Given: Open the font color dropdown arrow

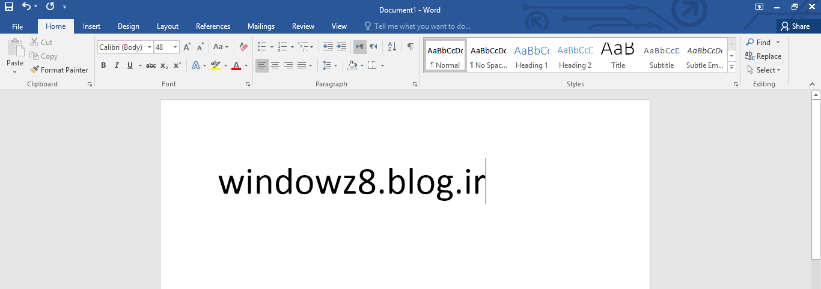Looking at the screenshot, I should click(x=246, y=65).
